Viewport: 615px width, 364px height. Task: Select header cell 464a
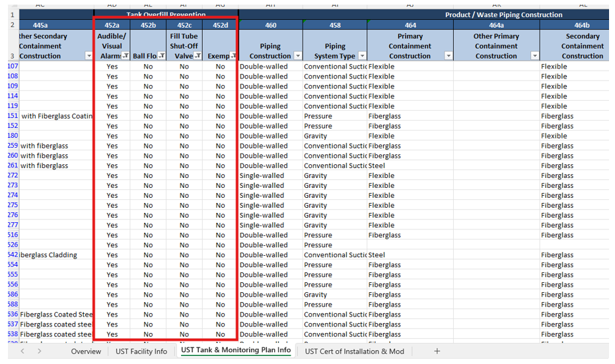click(x=496, y=25)
